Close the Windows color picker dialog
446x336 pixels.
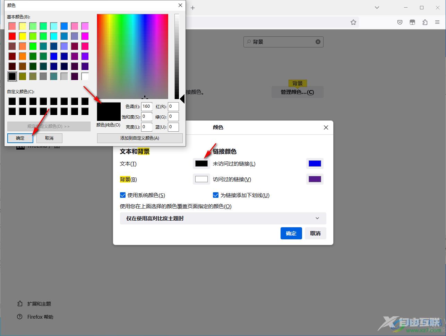[x=180, y=5]
